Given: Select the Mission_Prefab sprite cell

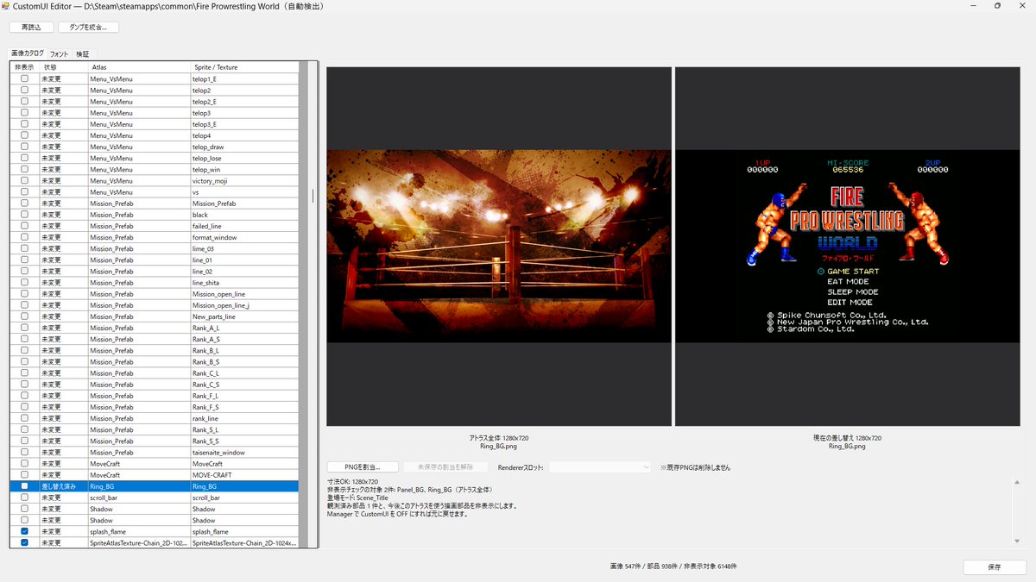Looking at the screenshot, I should 244,203.
